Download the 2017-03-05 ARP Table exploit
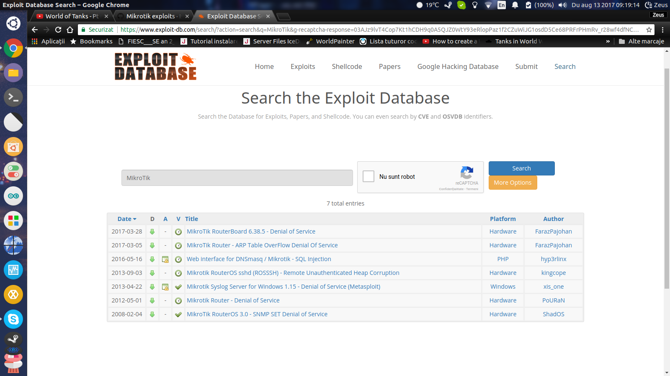The height and width of the screenshot is (376, 670). click(152, 245)
